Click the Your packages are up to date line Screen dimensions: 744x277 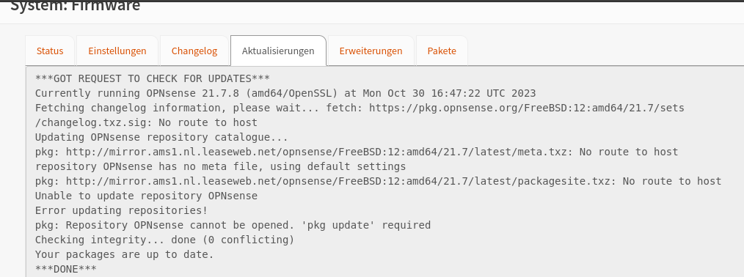pyautogui.click(x=124, y=254)
